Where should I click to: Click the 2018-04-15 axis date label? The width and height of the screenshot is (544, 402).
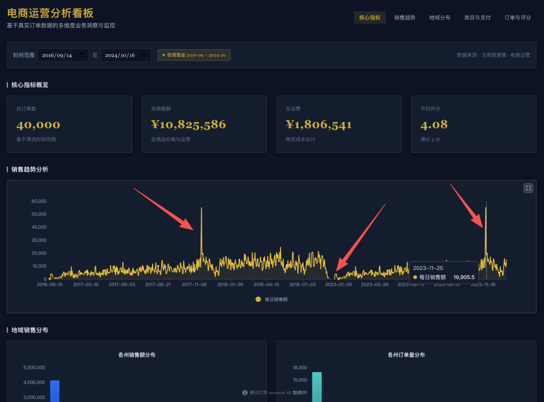[x=266, y=285]
